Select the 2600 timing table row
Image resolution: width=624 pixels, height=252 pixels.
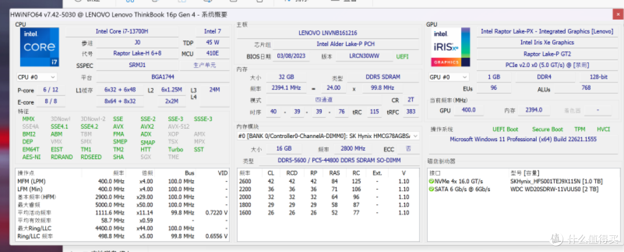[328, 181]
